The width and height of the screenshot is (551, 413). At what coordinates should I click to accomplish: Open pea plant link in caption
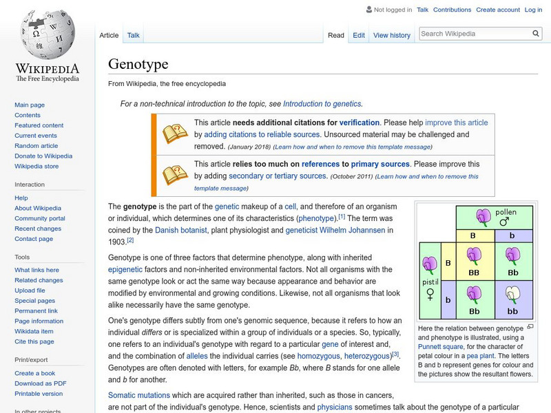480,356
